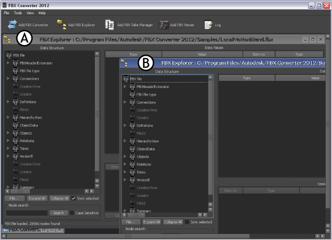
Task: Select greyed CreationTime under Connections in window A
Action: (x=30, y=86)
